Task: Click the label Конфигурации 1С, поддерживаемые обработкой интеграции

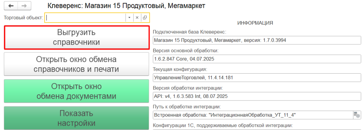Action: tap(223, 126)
